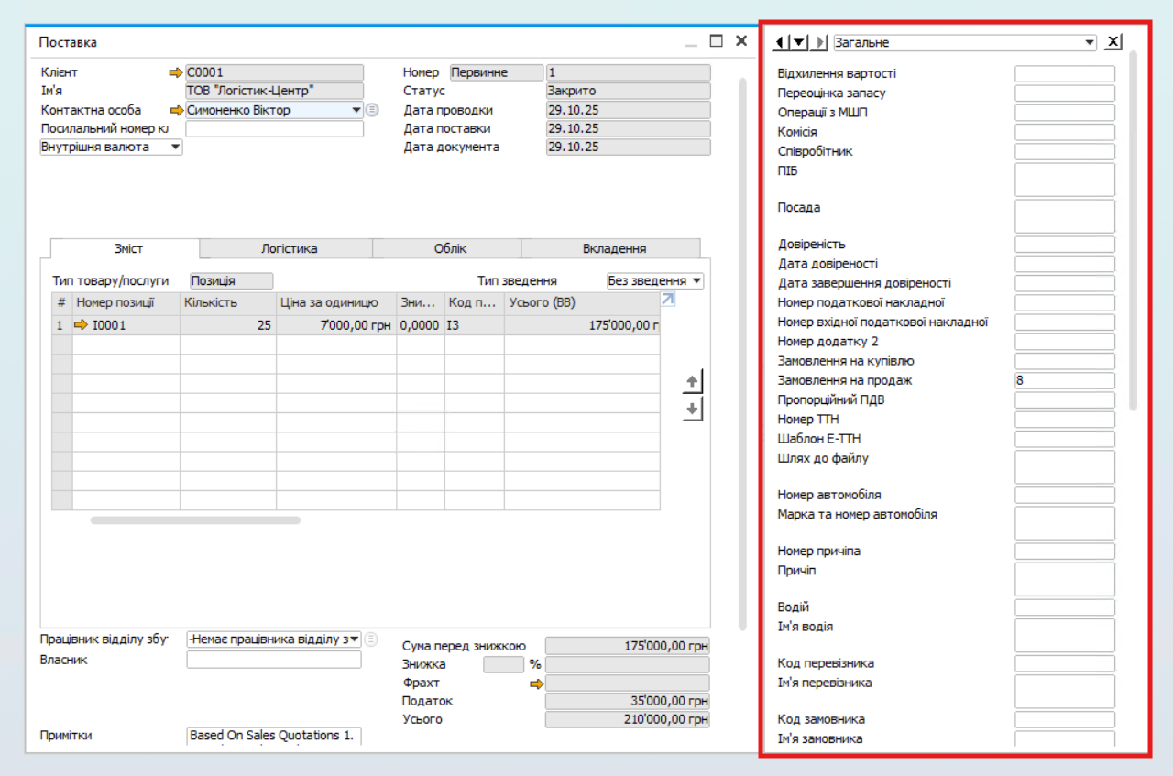The width and height of the screenshot is (1173, 776).
Task: Move the row down with the down-arrow button
Action: (693, 410)
